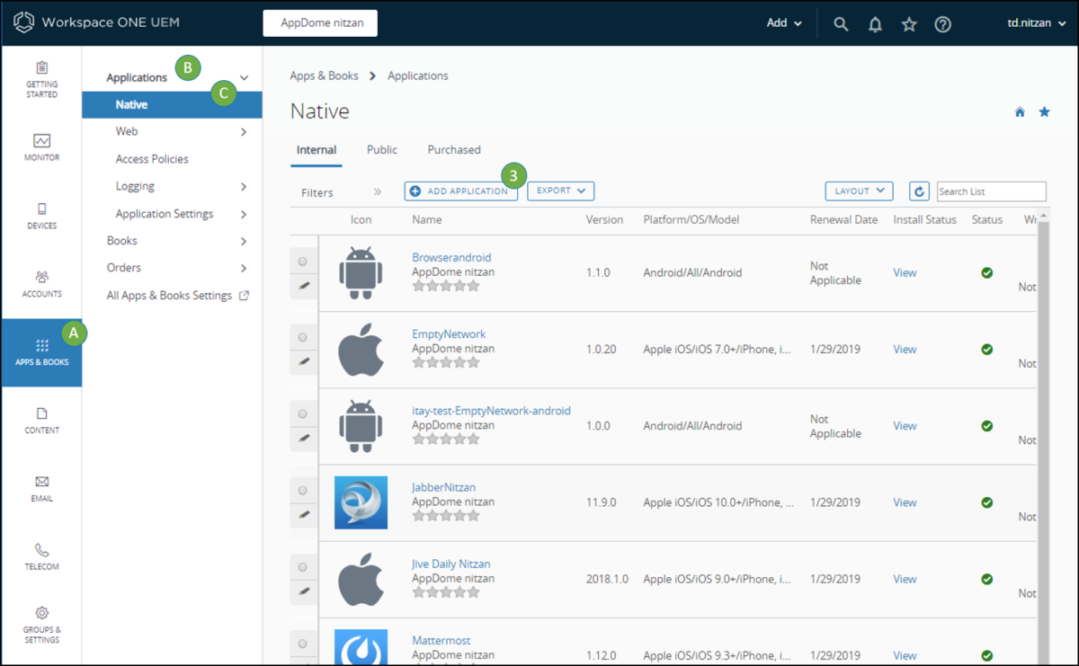The height and width of the screenshot is (666, 1079).
Task: Select the radio button for Browserandroid
Action: coord(303,261)
